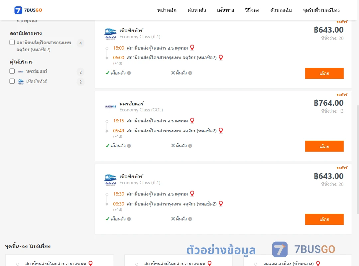The image size is (359, 266).
Task: Show คืนตั๋ว info on the 18:00 trip
Action: click(x=190, y=73)
